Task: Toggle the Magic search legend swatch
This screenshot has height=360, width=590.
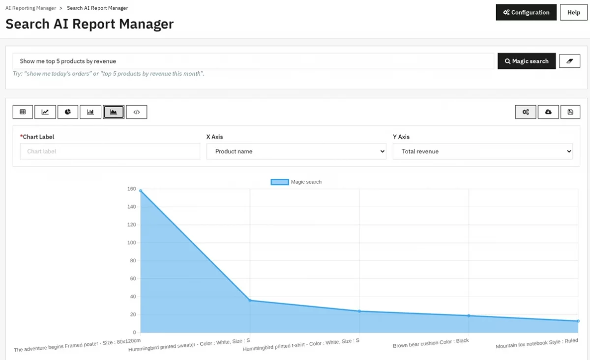Action: pos(280,182)
